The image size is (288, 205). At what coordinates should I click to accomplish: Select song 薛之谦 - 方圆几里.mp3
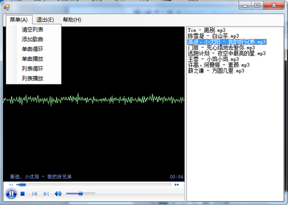pos(216,71)
